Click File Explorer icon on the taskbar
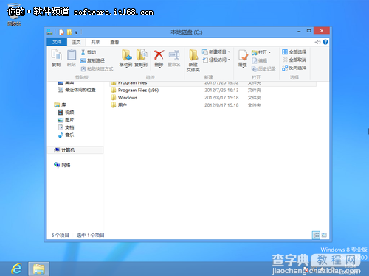 click(x=39, y=269)
